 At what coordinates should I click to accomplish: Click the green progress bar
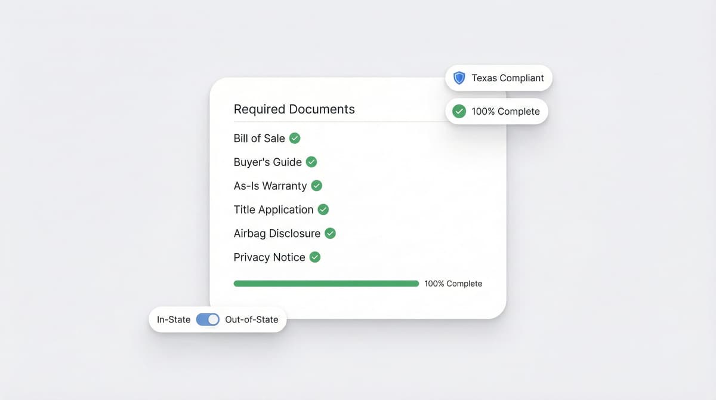click(326, 283)
